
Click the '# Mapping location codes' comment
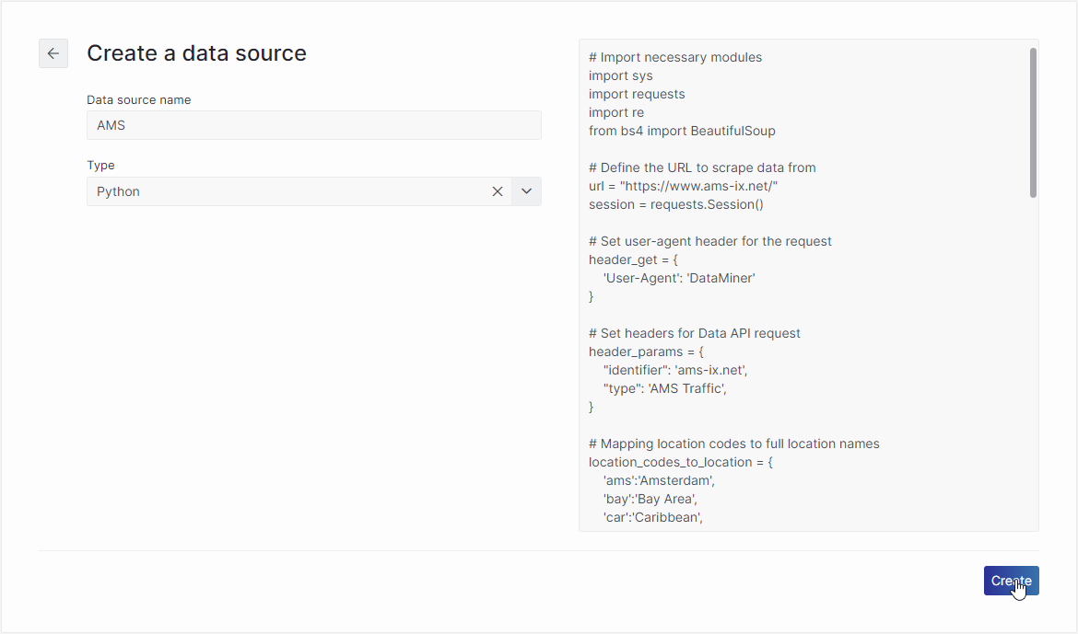coord(734,444)
